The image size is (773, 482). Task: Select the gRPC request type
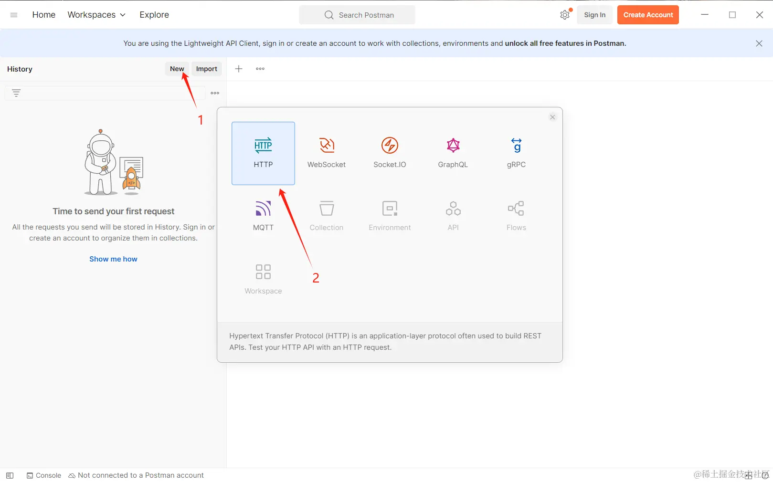click(x=516, y=153)
